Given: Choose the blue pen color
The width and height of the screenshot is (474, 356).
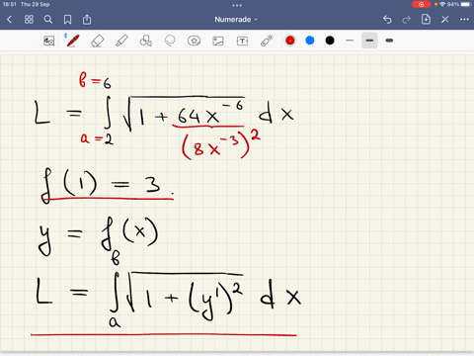Looking at the screenshot, I should pyautogui.click(x=310, y=41).
